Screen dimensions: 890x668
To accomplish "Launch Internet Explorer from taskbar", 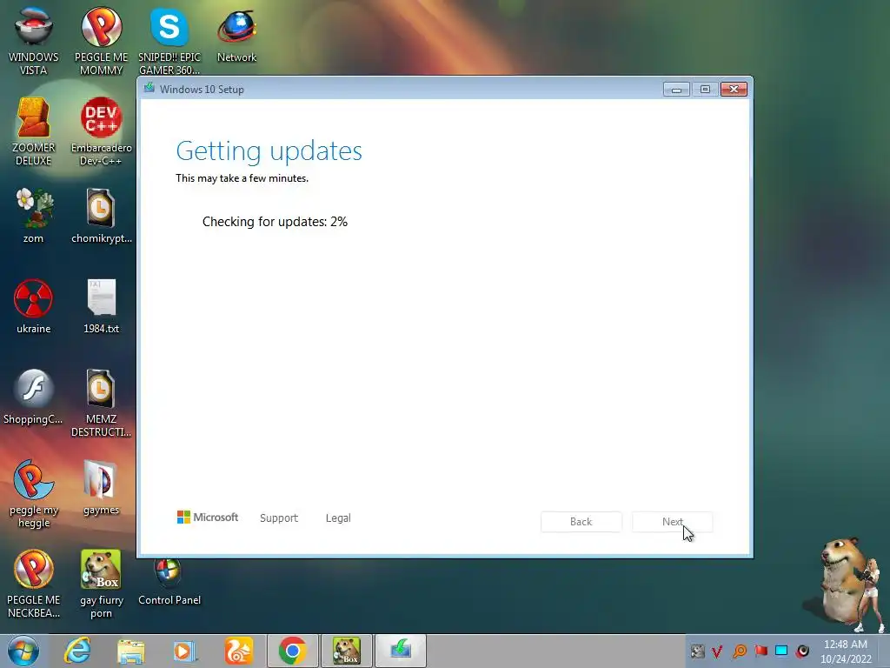I will [77, 651].
